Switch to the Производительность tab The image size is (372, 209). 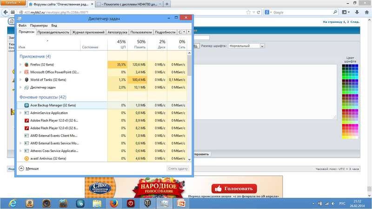53,32
